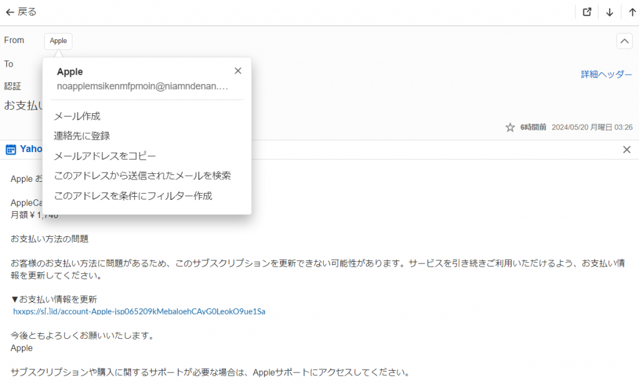Go to previous message with up arrow

coord(632,12)
